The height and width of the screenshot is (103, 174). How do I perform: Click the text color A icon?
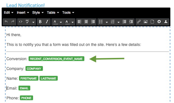(x=55, y=22)
